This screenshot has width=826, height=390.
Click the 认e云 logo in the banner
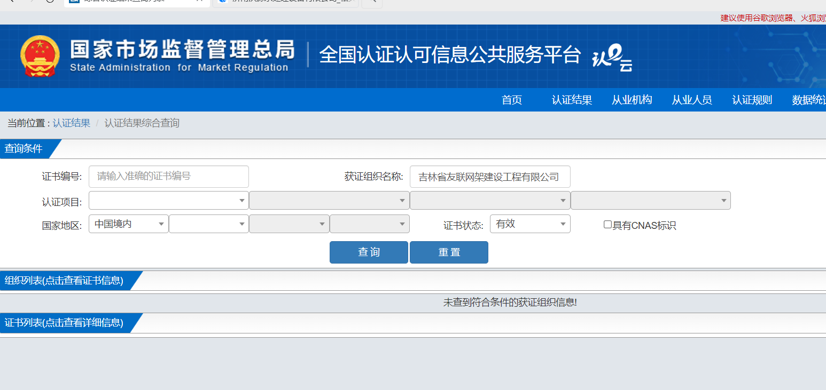612,58
